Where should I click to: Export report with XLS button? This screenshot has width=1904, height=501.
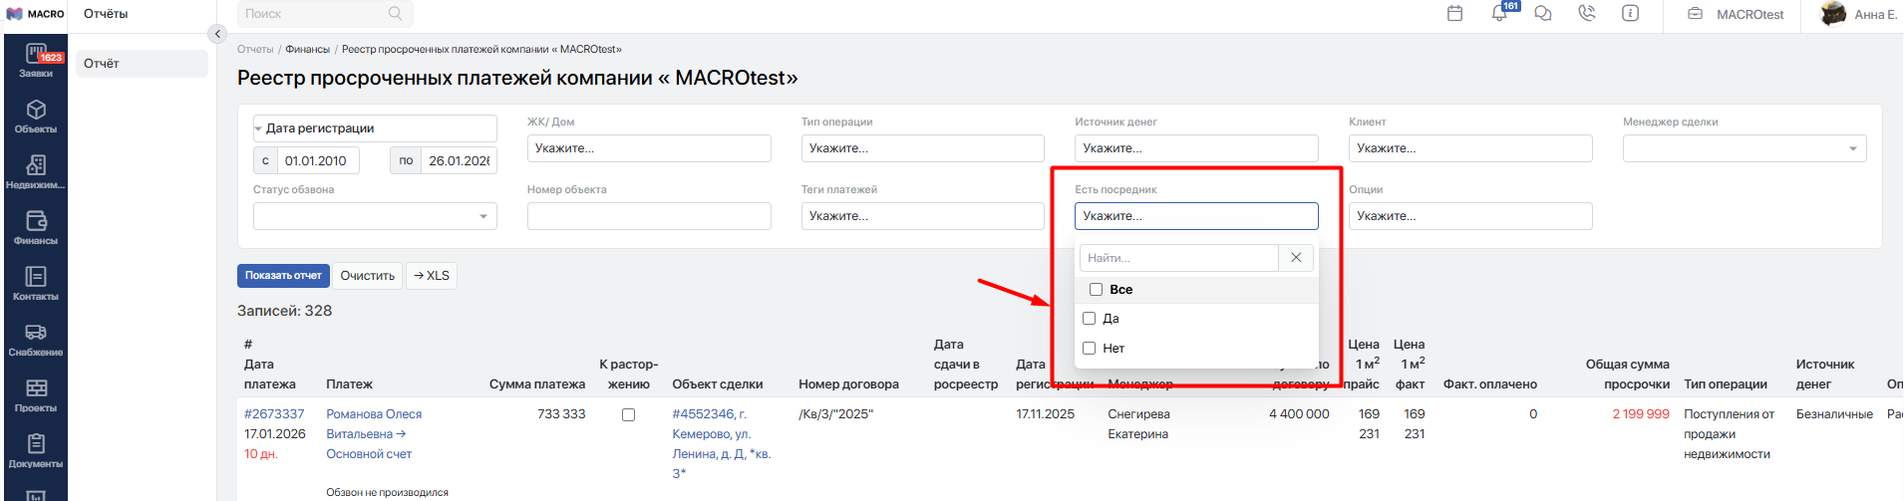tap(432, 276)
